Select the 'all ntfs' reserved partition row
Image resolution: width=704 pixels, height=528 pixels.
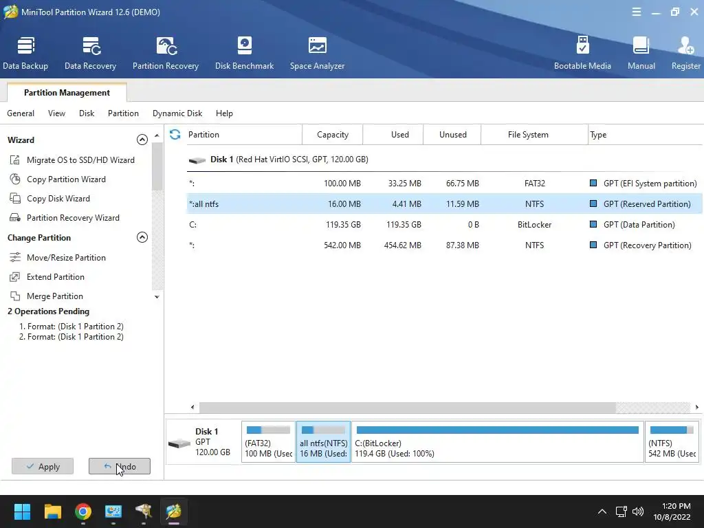point(445,203)
